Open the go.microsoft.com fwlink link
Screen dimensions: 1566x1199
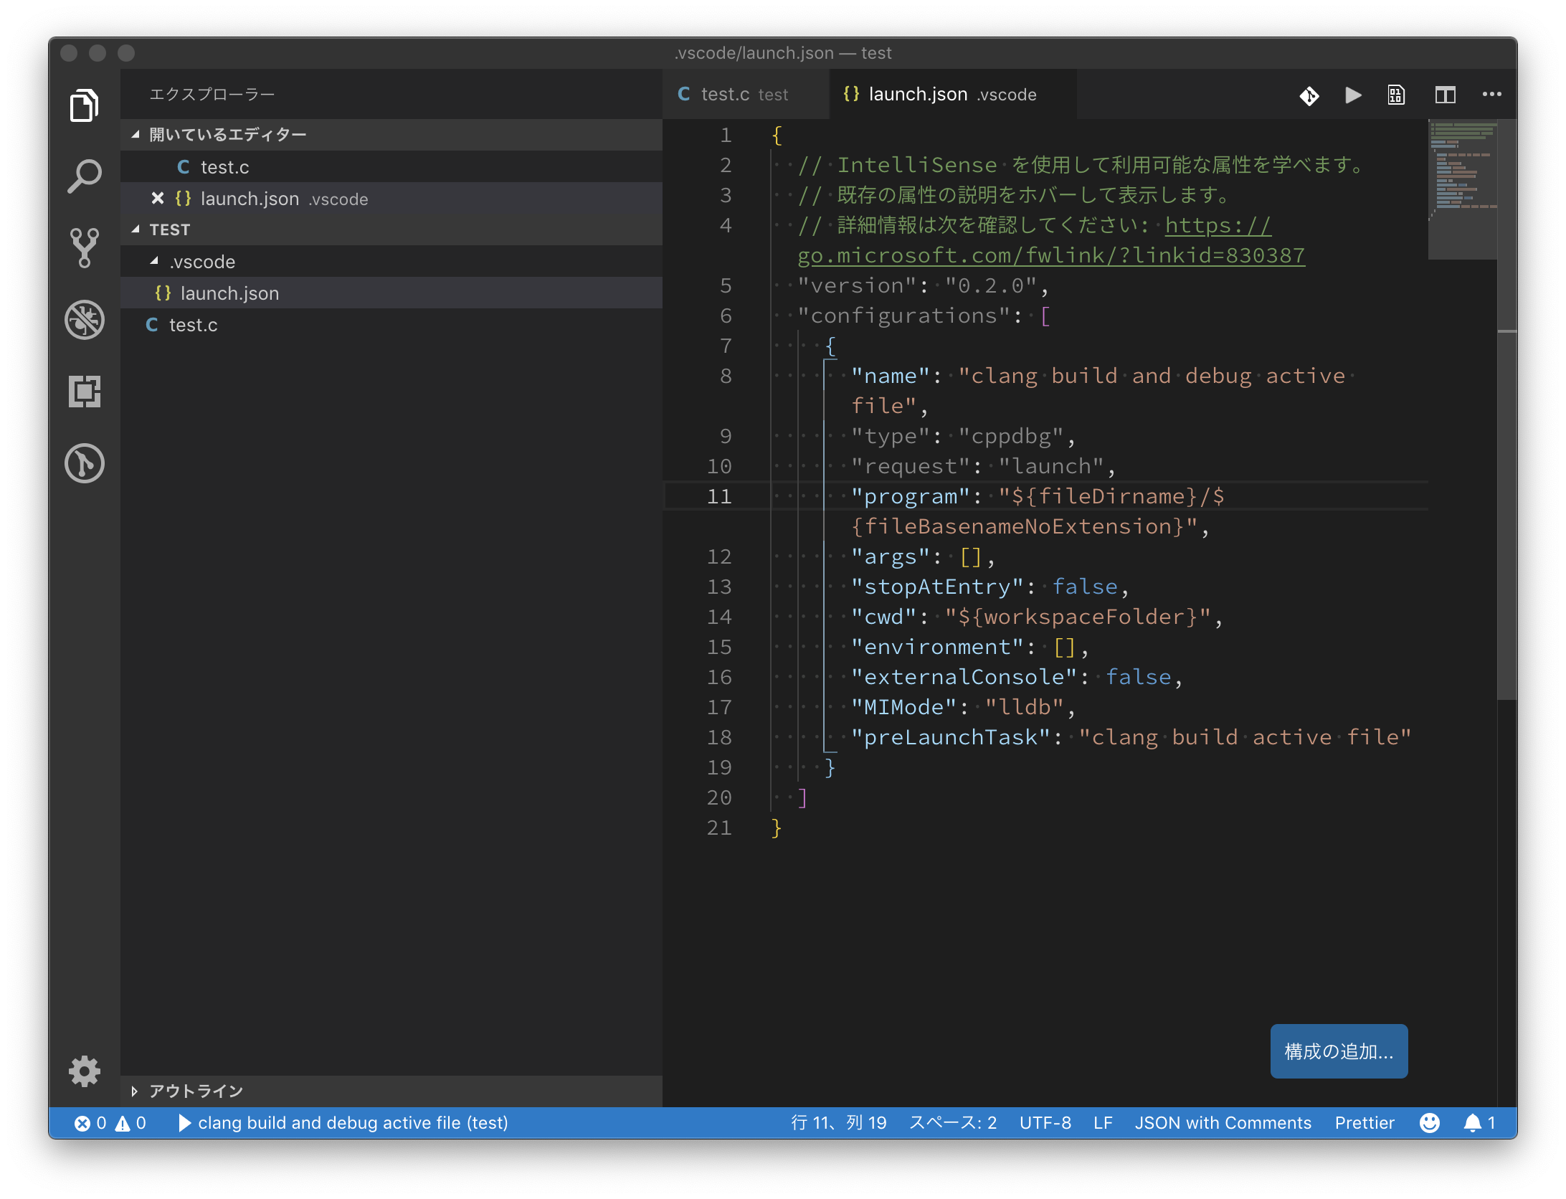pyautogui.click(x=1050, y=255)
